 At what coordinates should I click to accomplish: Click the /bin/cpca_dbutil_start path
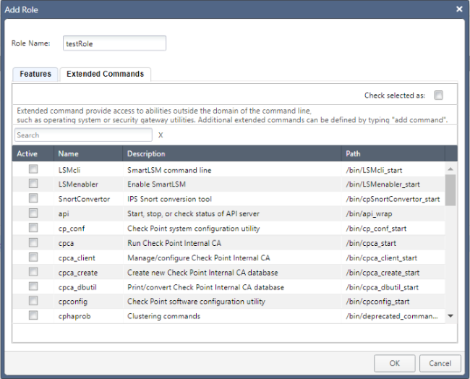(383, 287)
